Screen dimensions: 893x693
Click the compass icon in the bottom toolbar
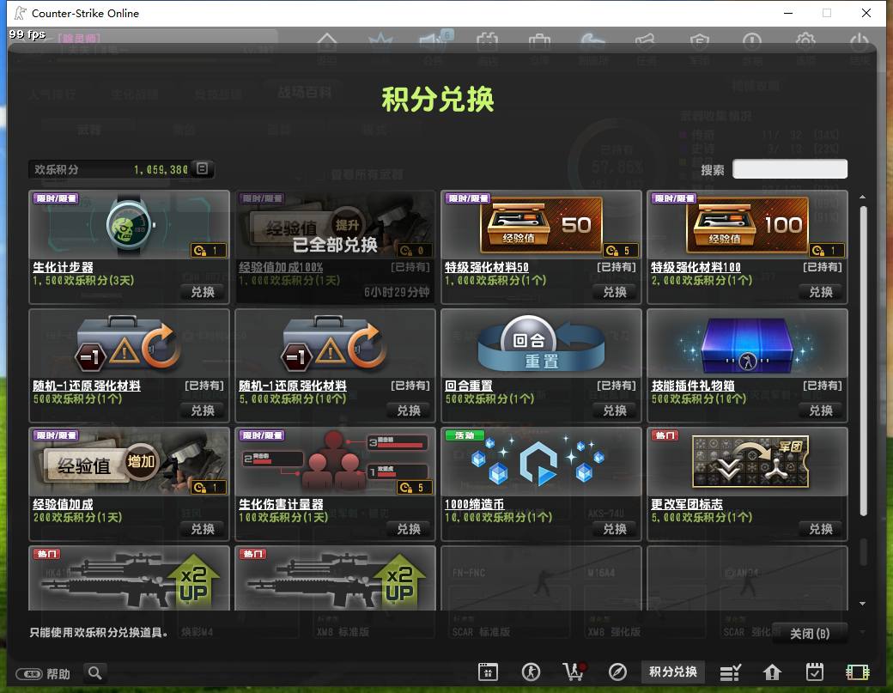pyautogui.click(x=617, y=672)
